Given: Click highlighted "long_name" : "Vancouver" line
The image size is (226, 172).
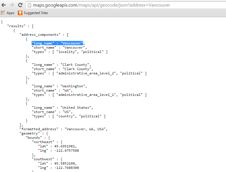Looking at the screenshot, I should 58,43.
